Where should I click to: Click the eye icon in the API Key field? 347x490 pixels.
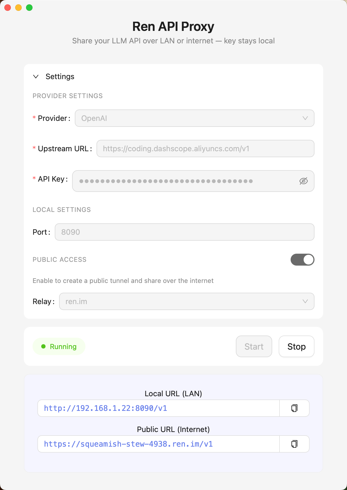click(303, 181)
